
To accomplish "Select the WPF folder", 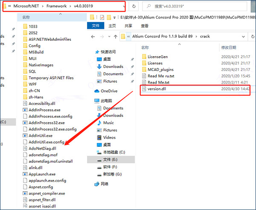I will (x=30, y=84).
